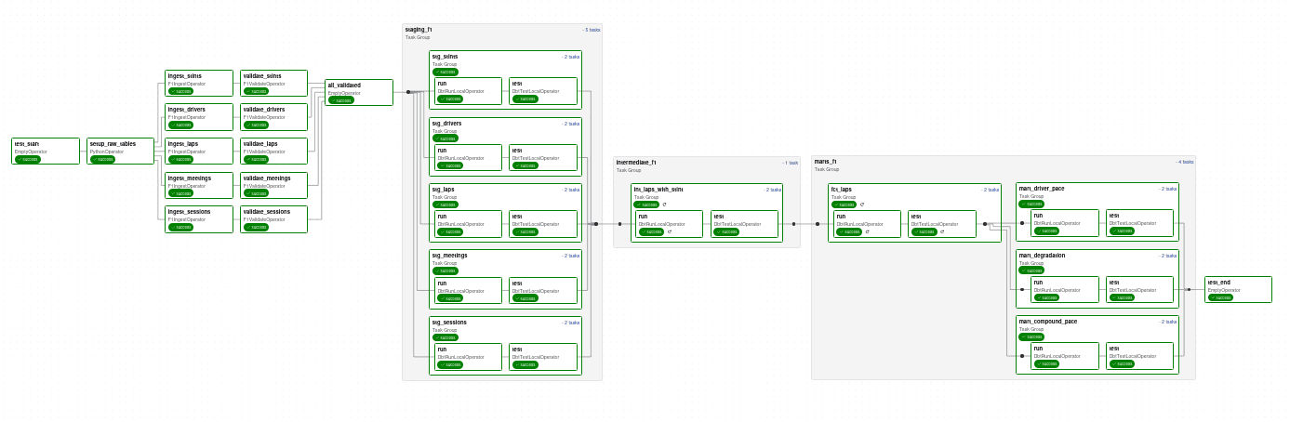Click the success badge on all_validated task
Viewport: 1290px width, 422px height.
pos(341,100)
